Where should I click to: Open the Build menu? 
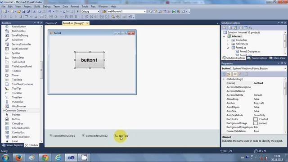[x=37, y=6]
